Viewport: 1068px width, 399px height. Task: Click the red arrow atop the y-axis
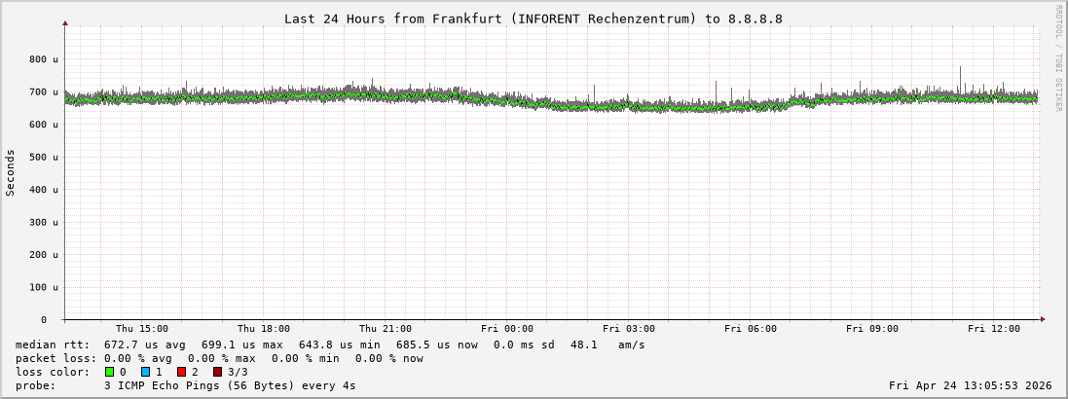click(x=65, y=22)
